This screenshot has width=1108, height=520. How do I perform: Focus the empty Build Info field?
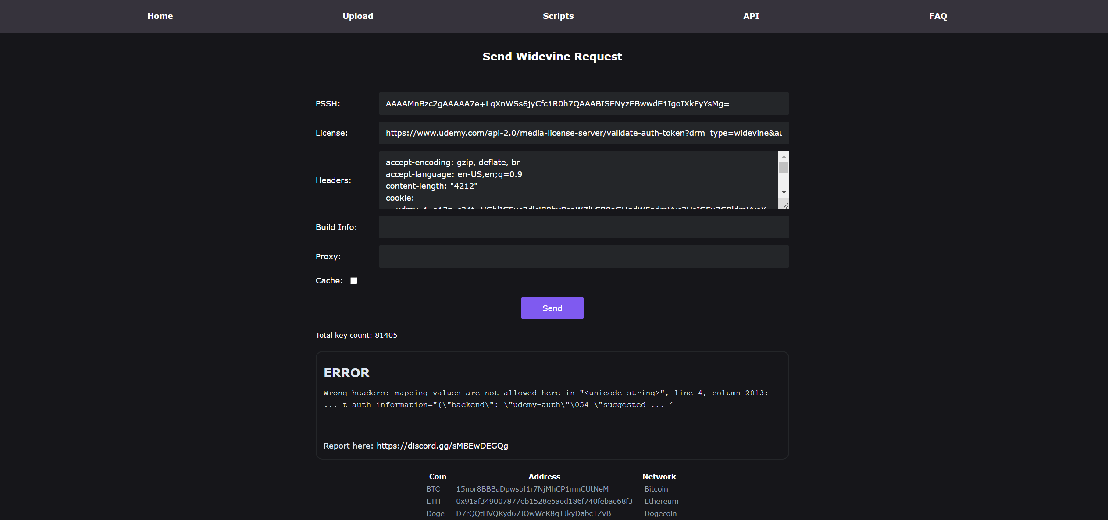pyautogui.click(x=583, y=227)
